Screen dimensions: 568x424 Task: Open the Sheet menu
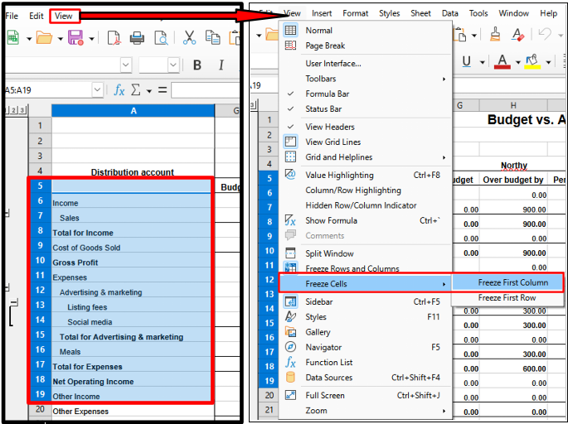420,13
